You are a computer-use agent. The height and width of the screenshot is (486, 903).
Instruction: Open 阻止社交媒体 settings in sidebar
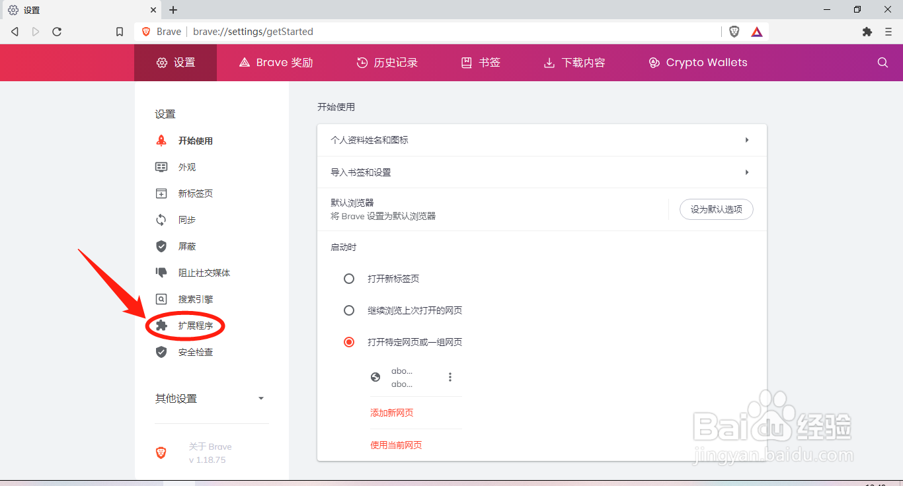tap(204, 273)
